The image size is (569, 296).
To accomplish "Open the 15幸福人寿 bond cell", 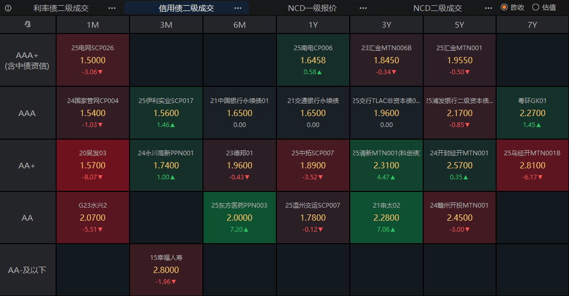I will (166, 270).
